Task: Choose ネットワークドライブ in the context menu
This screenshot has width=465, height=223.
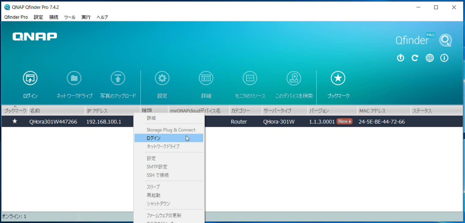Action: click(x=169, y=147)
